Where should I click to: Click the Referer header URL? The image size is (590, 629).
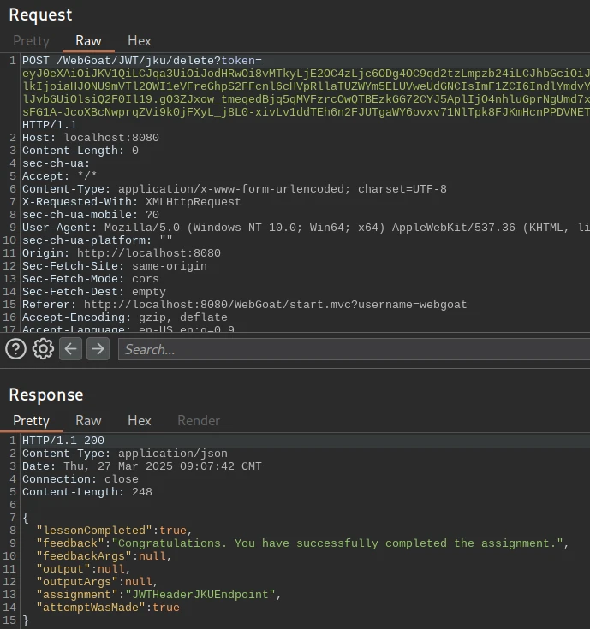[x=274, y=305]
